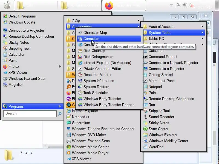This screenshot has width=219, height=164.
Task: Launch Calculator from the left start panel
Action: click(x=33, y=54)
